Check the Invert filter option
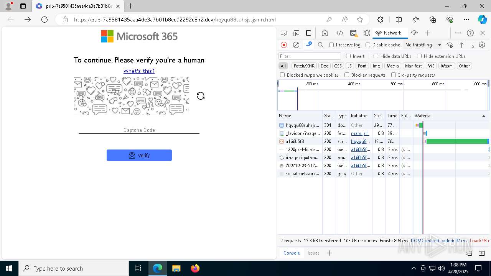491x276 pixels. (348, 56)
